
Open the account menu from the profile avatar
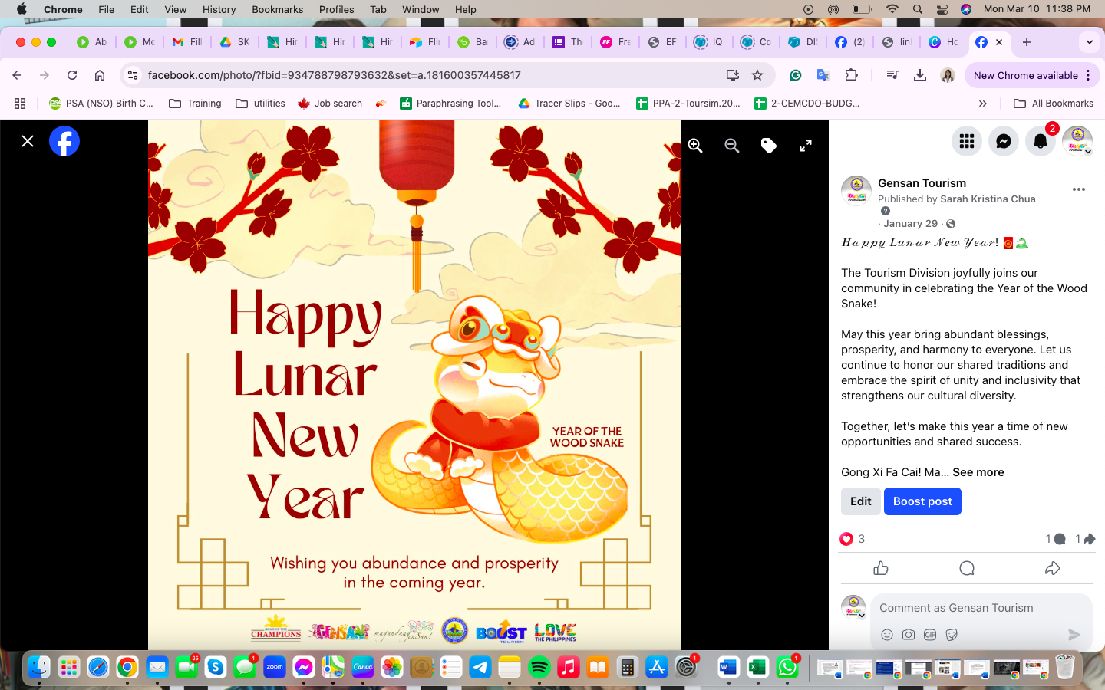pos(1077,141)
